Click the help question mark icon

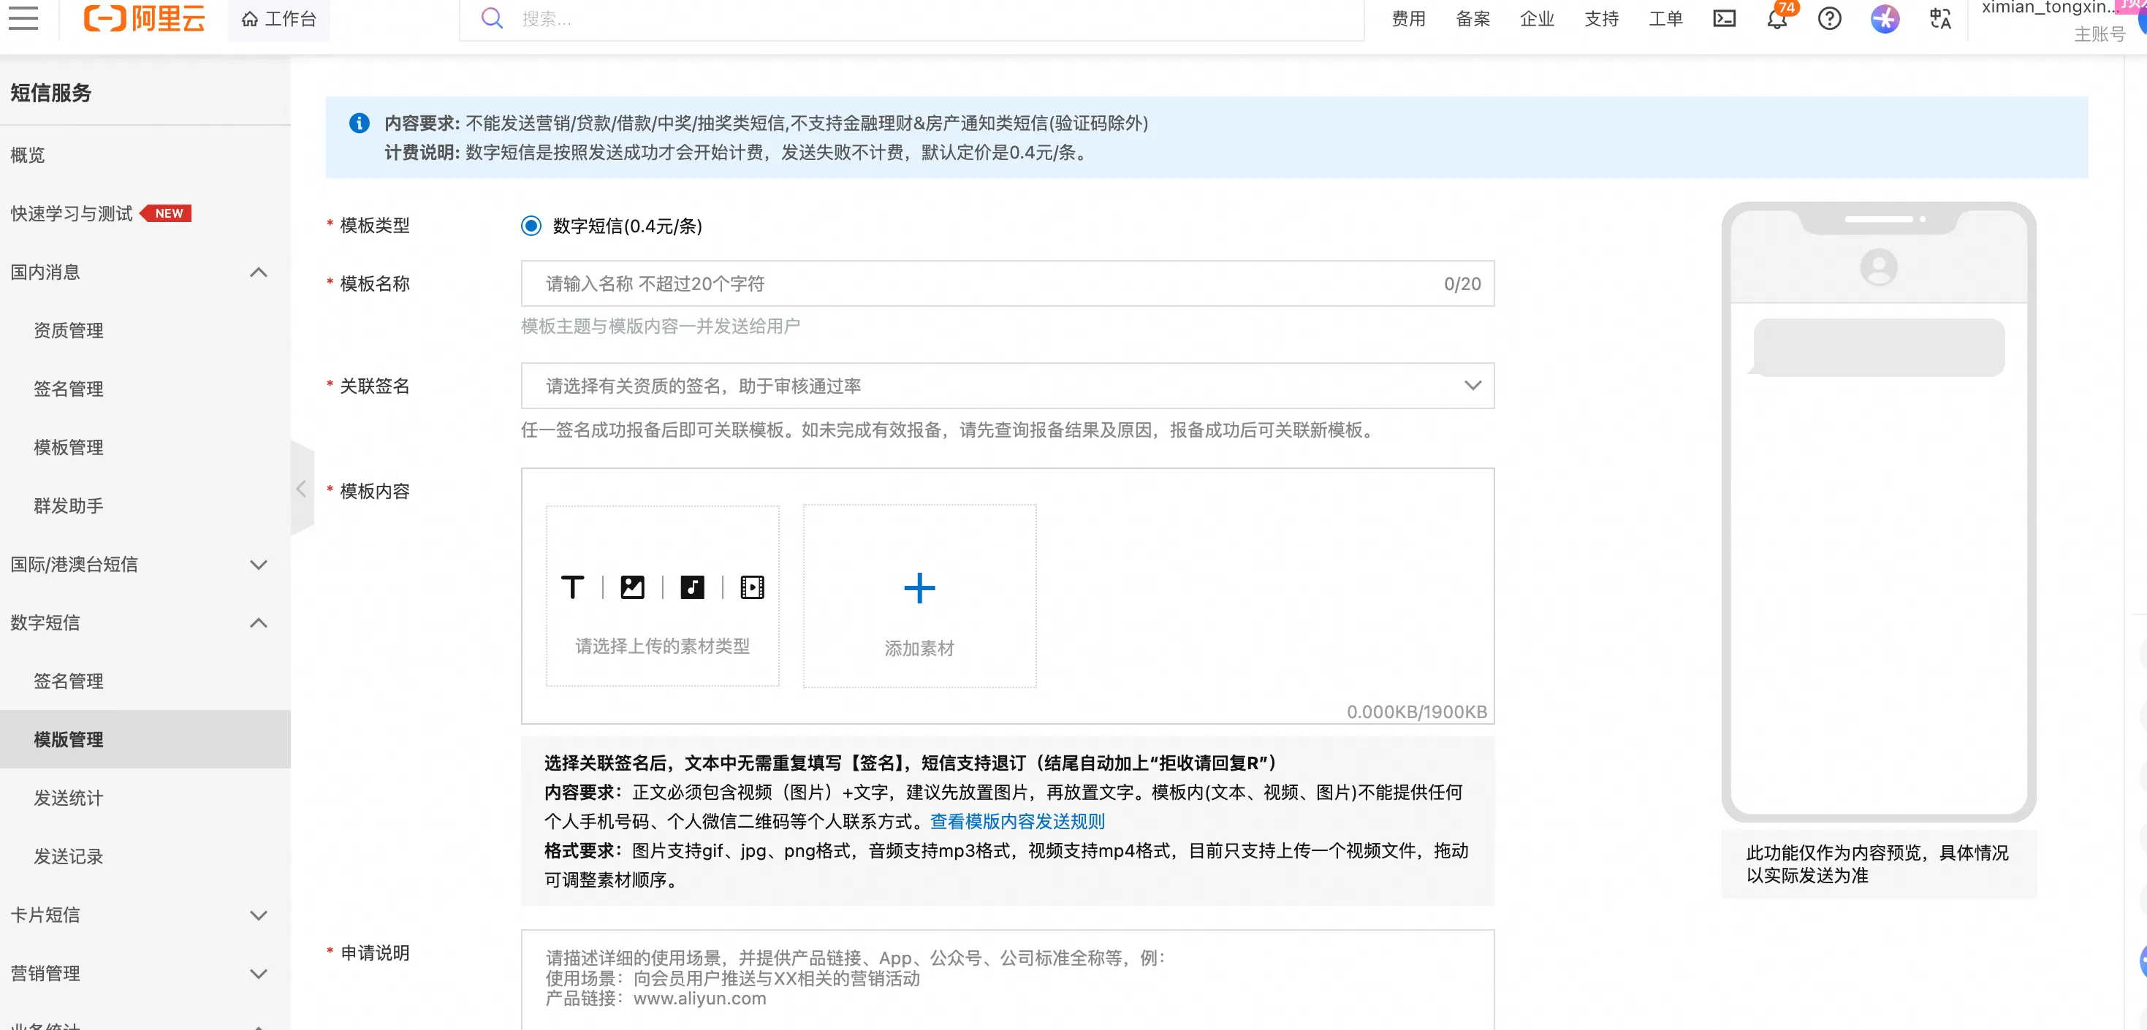[x=1829, y=18]
